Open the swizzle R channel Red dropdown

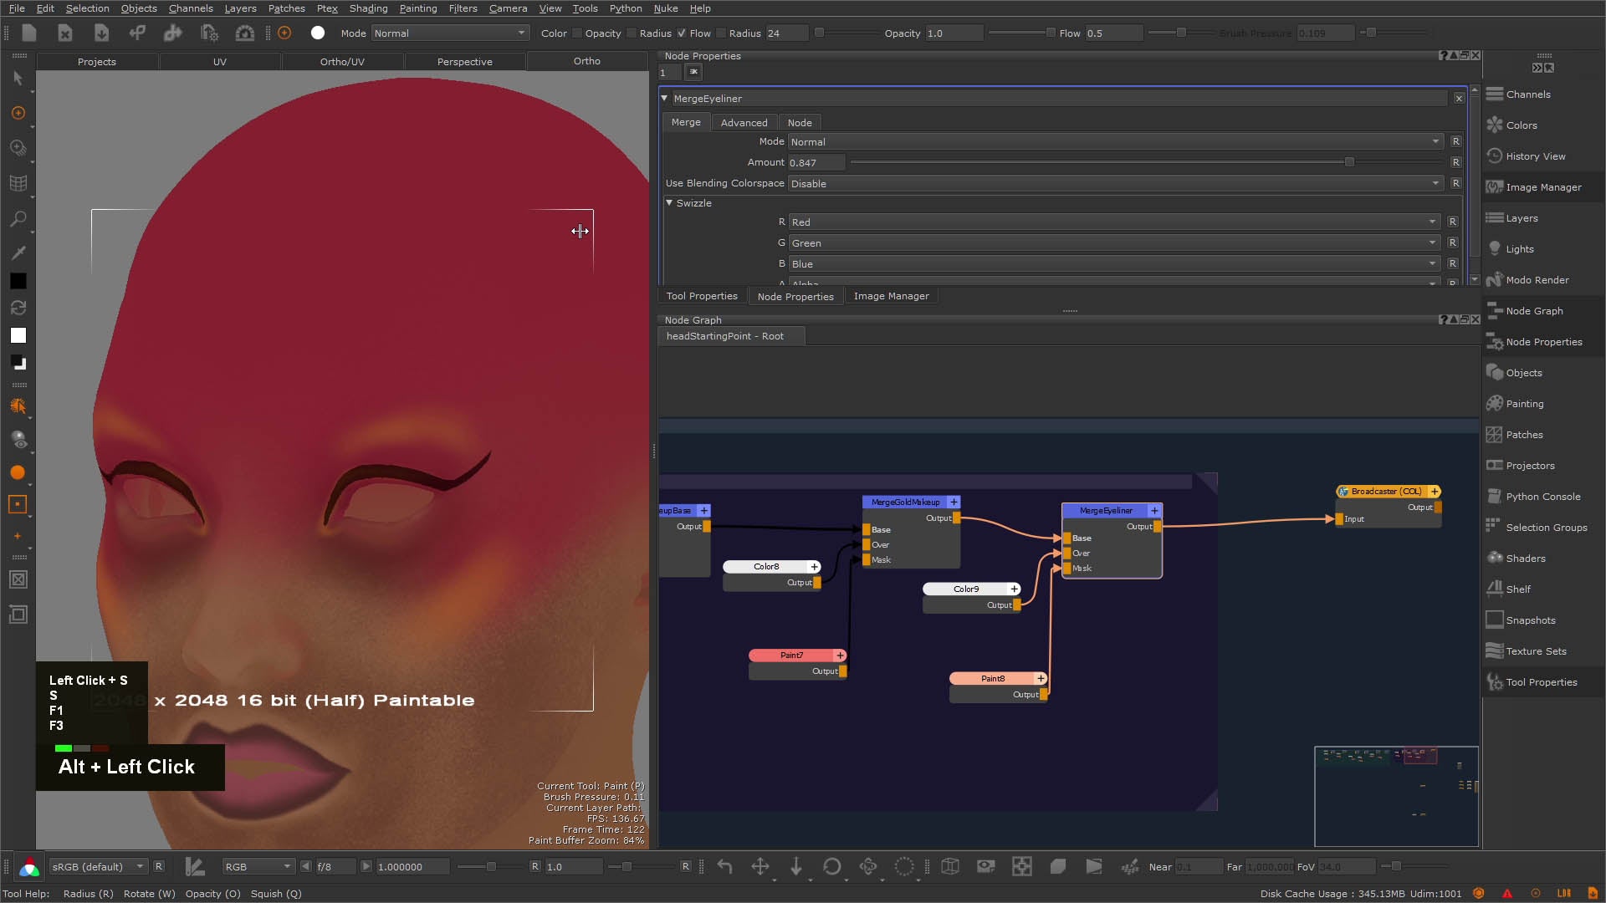[1115, 222]
